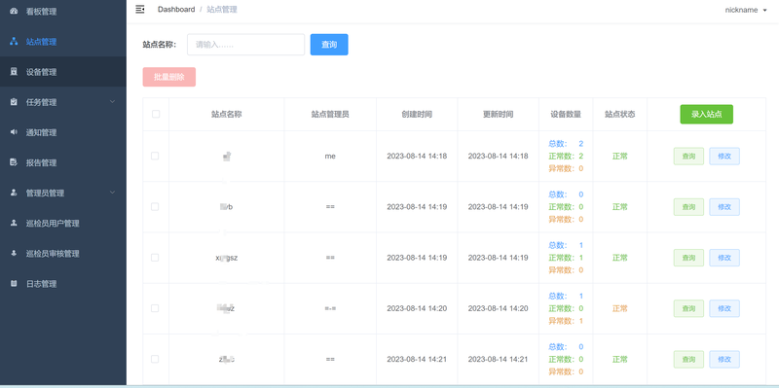
Task: Open 日志管理 menu item
Action: click(x=63, y=284)
